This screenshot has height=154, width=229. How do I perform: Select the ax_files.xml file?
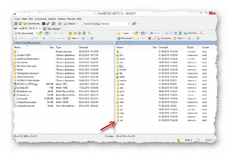(x=23, y=88)
